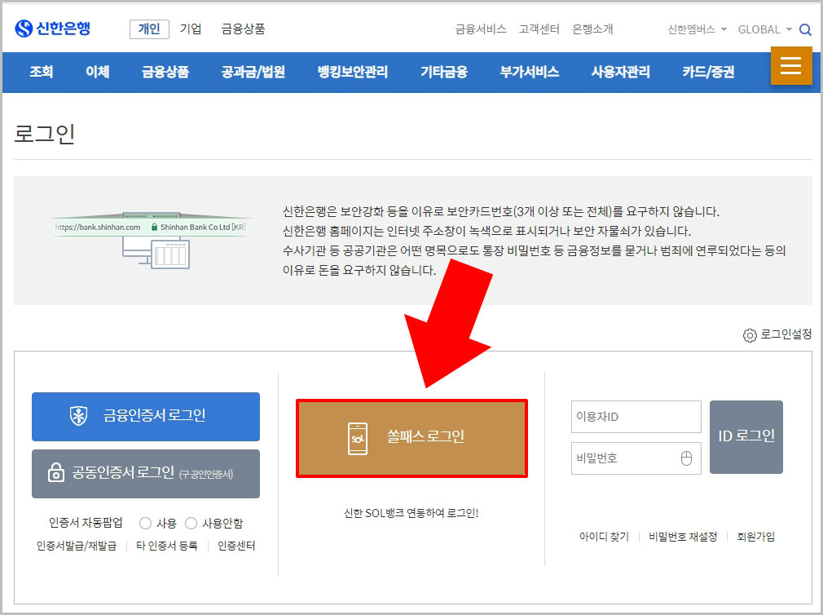
Task: Click the ID 로그인 button
Action: pyautogui.click(x=746, y=436)
